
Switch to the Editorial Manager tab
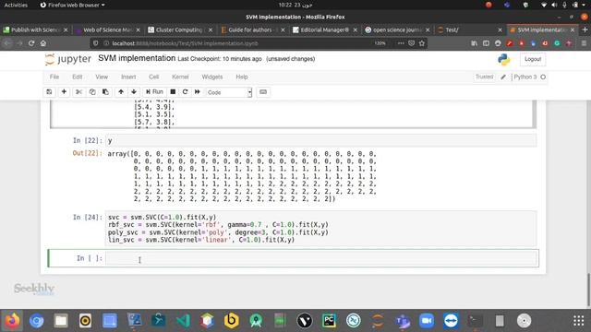(324, 30)
